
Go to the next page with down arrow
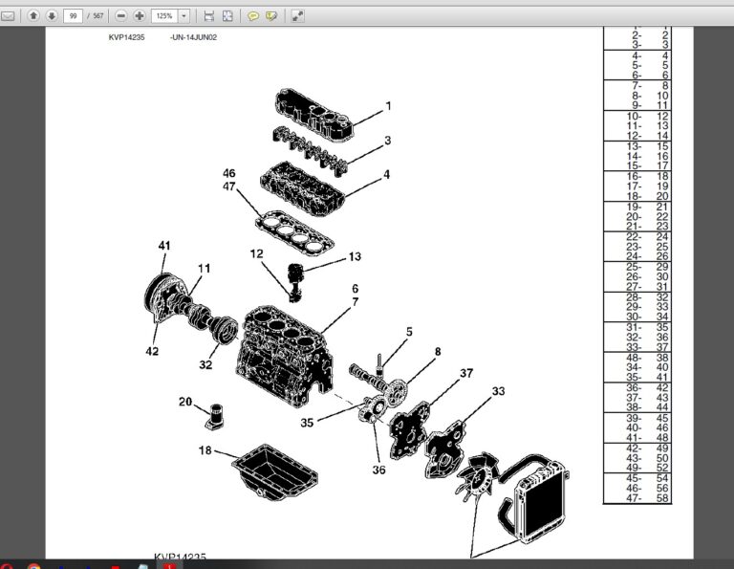(52, 16)
